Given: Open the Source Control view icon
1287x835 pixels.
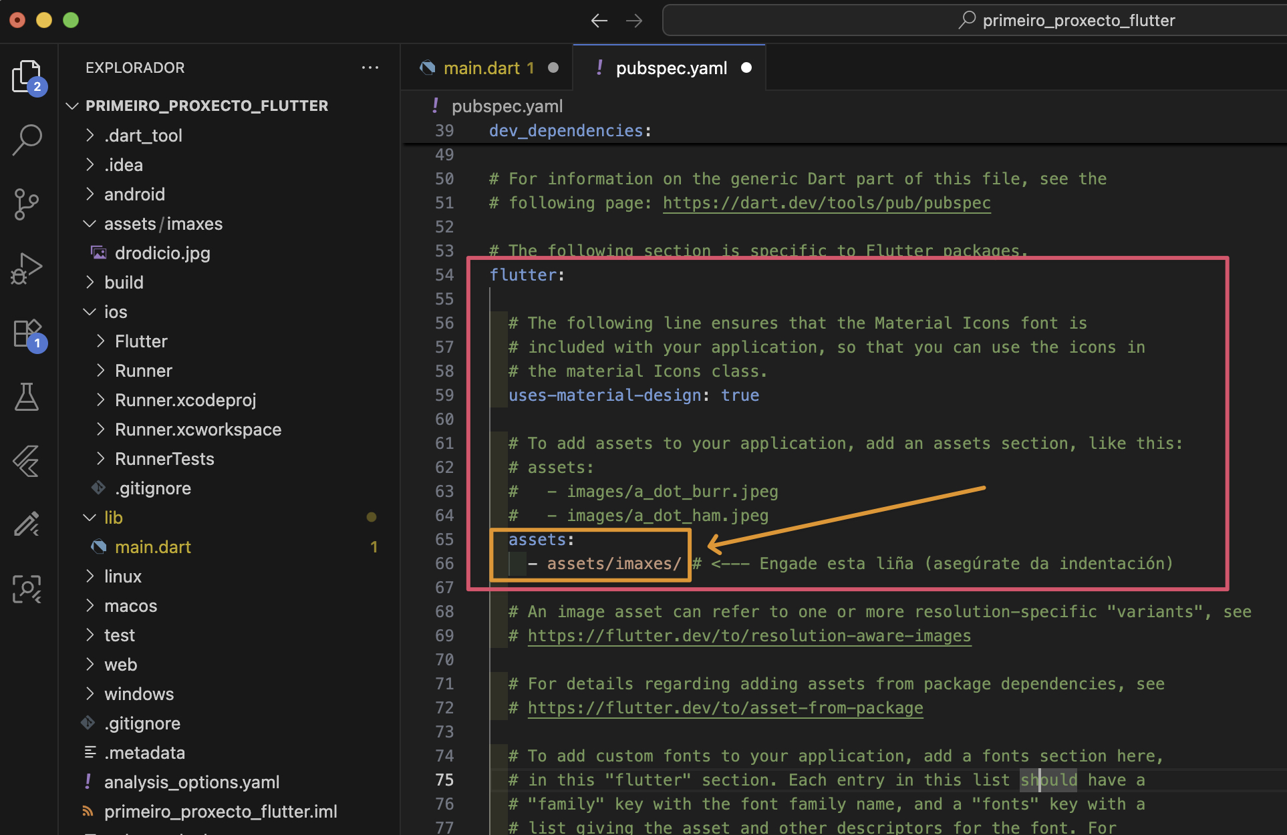Looking at the screenshot, I should [x=27, y=204].
